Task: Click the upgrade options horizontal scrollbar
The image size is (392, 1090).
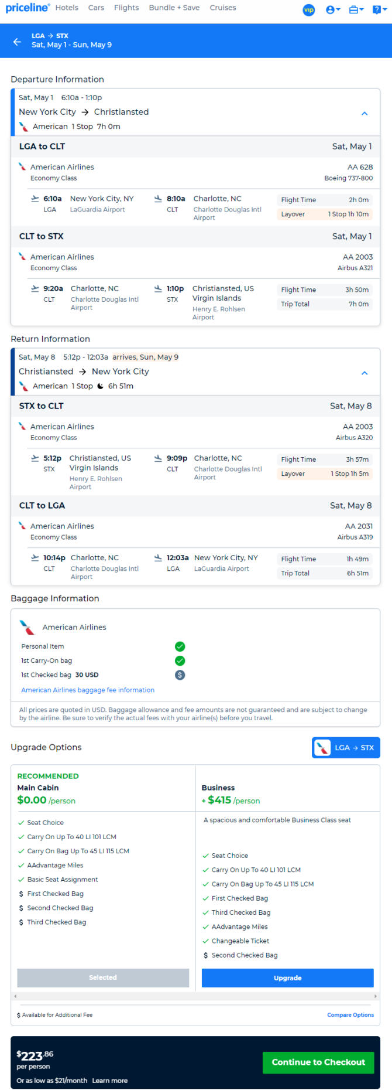Action: pyautogui.click(x=195, y=996)
